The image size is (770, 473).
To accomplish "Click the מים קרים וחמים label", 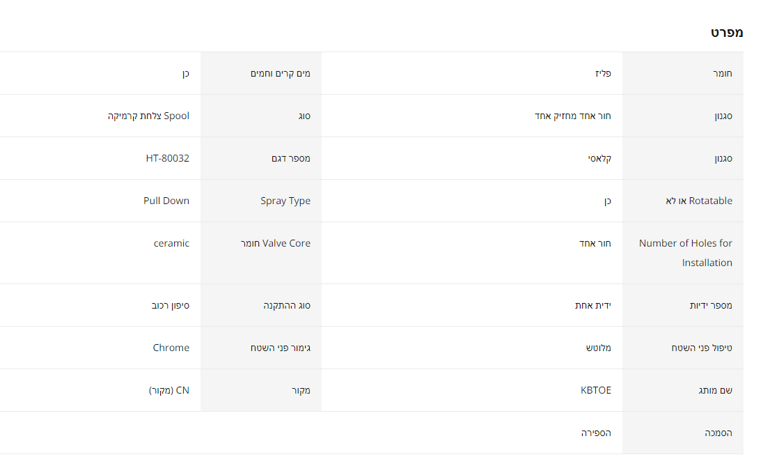I will point(281,73).
